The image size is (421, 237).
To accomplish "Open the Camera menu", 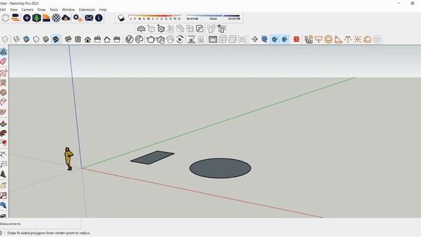I will (28, 10).
